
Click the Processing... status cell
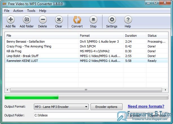point(156,42)
